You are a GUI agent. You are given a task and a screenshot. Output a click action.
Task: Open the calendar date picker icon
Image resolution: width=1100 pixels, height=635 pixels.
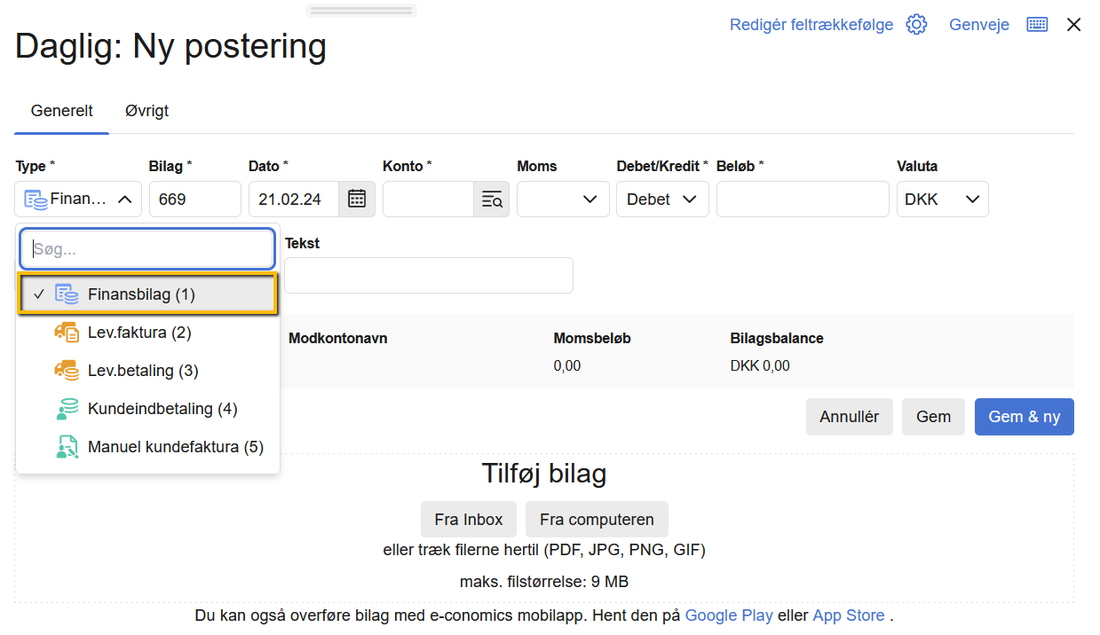[357, 199]
